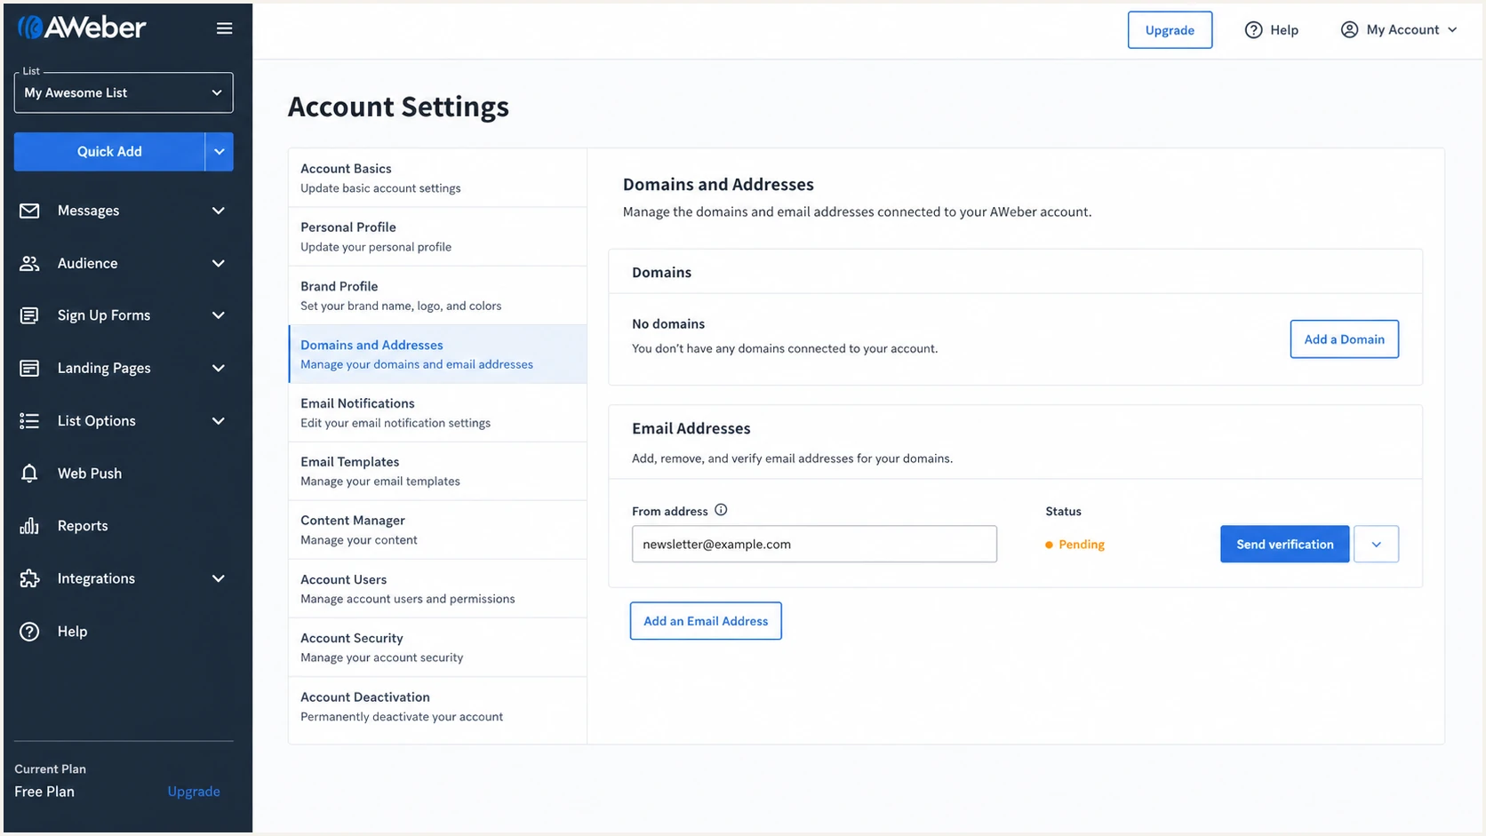Click the Audience people icon
The height and width of the screenshot is (836, 1486).
(x=29, y=263)
